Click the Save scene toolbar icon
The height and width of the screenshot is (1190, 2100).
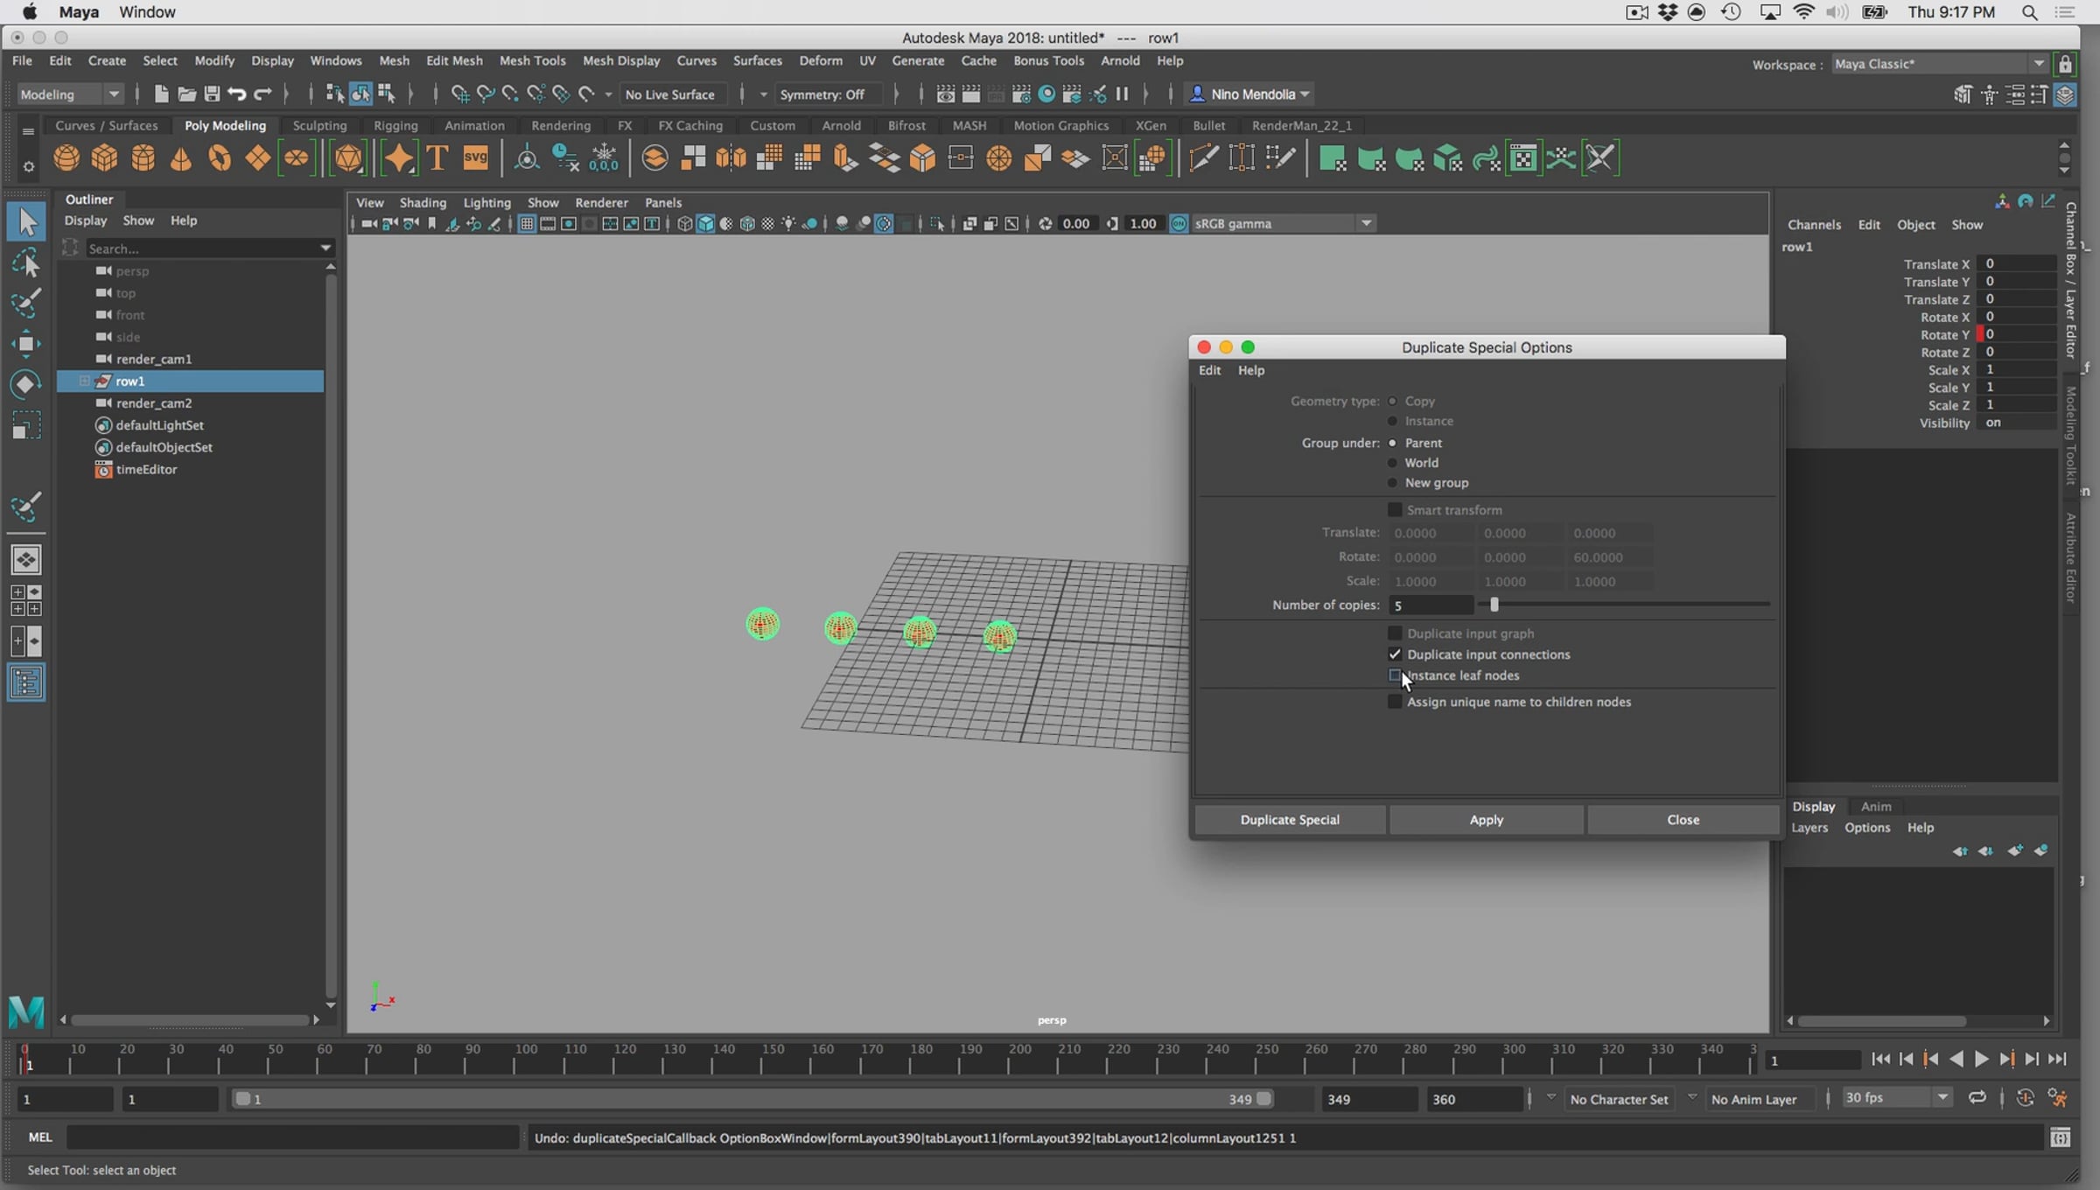point(211,94)
